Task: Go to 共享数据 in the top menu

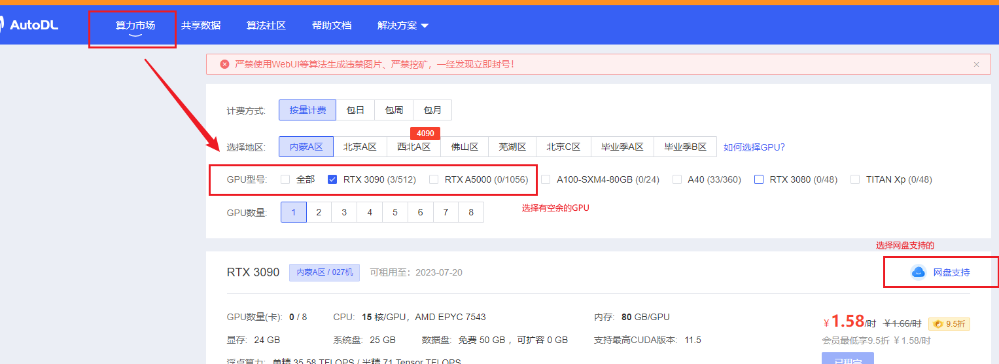Action: tap(201, 26)
